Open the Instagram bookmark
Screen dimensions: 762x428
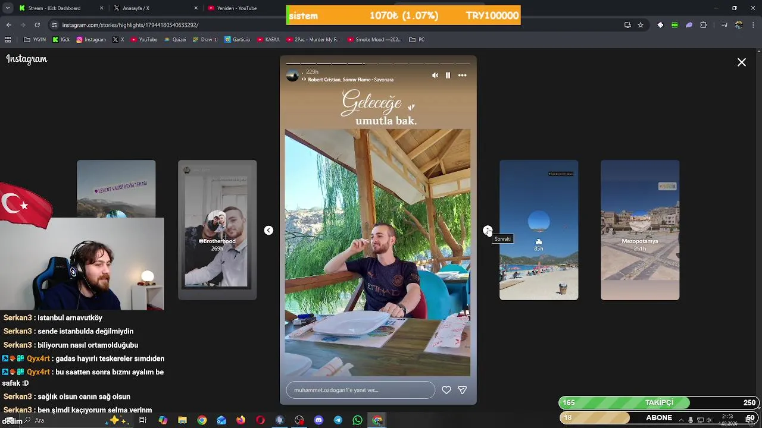coord(91,40)
